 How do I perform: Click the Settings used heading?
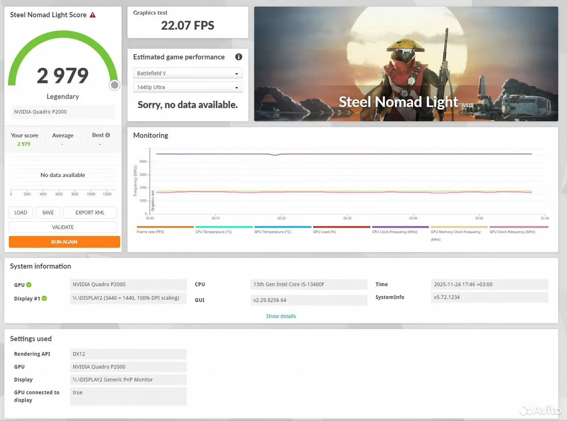(x=31, y=339)
